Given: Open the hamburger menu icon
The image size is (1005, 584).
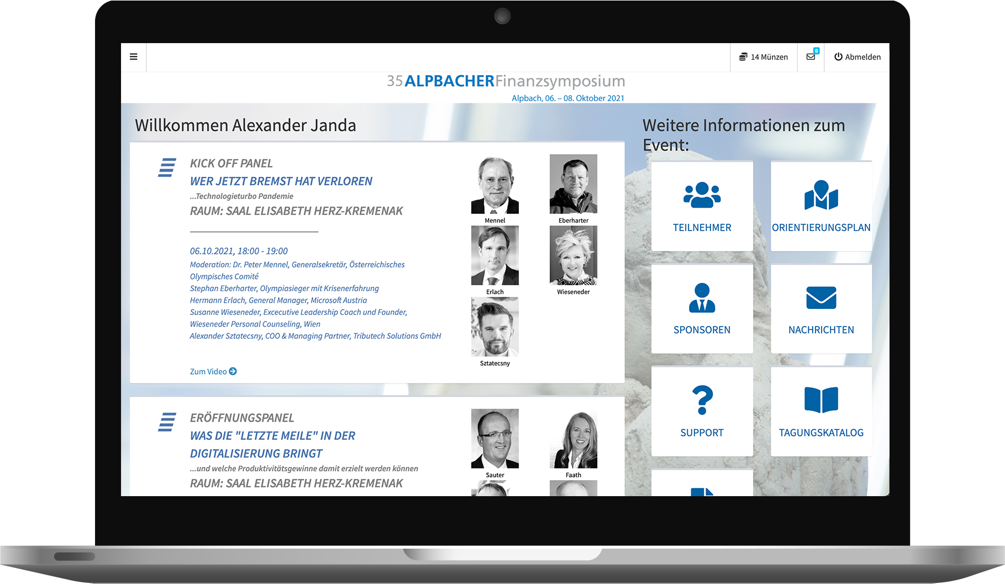Looking at the screenshot, I should point(133,57).
